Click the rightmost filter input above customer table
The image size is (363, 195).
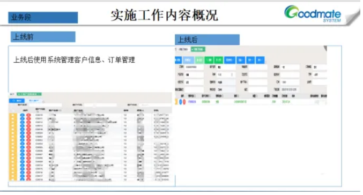coord(155,105)
